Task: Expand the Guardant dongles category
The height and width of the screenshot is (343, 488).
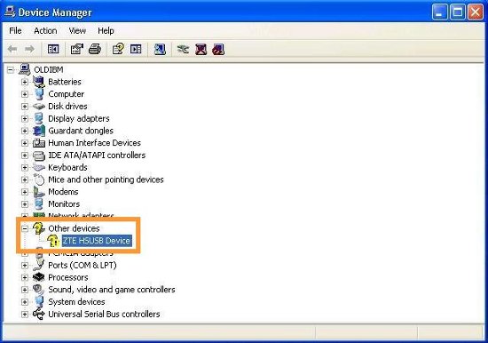Action: (25, 131)
